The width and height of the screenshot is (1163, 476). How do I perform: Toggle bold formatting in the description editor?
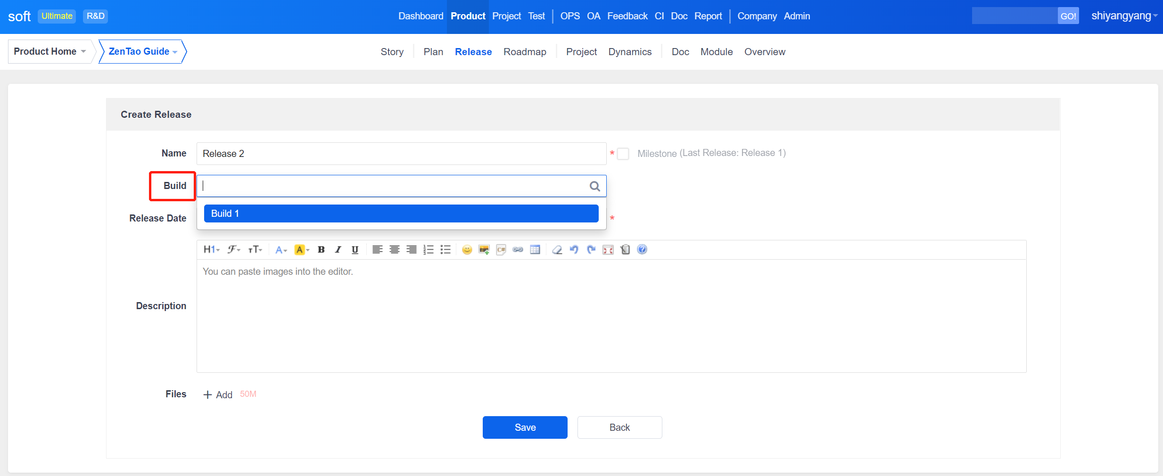(x=321, y=250)
